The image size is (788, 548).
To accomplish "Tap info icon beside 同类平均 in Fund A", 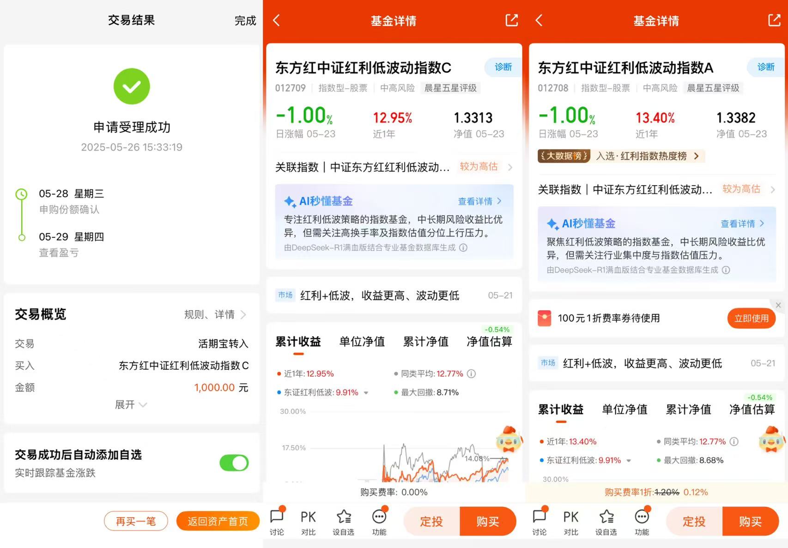I will [x=734, y=441].
